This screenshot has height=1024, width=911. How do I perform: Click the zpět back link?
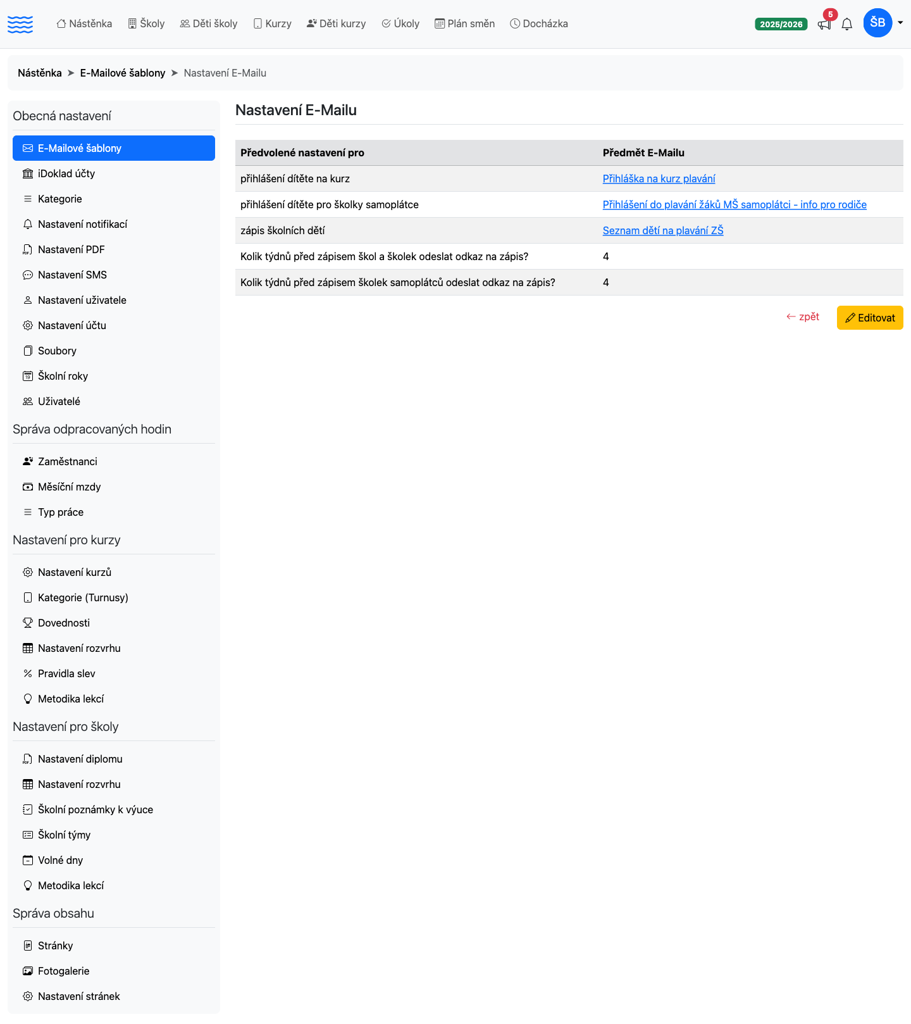pos(803,316)
